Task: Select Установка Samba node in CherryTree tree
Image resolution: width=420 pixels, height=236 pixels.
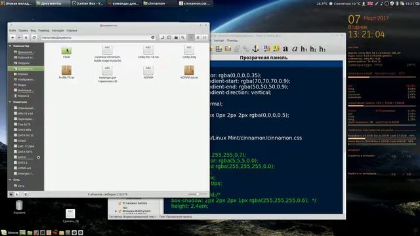Action: [135, 203]
